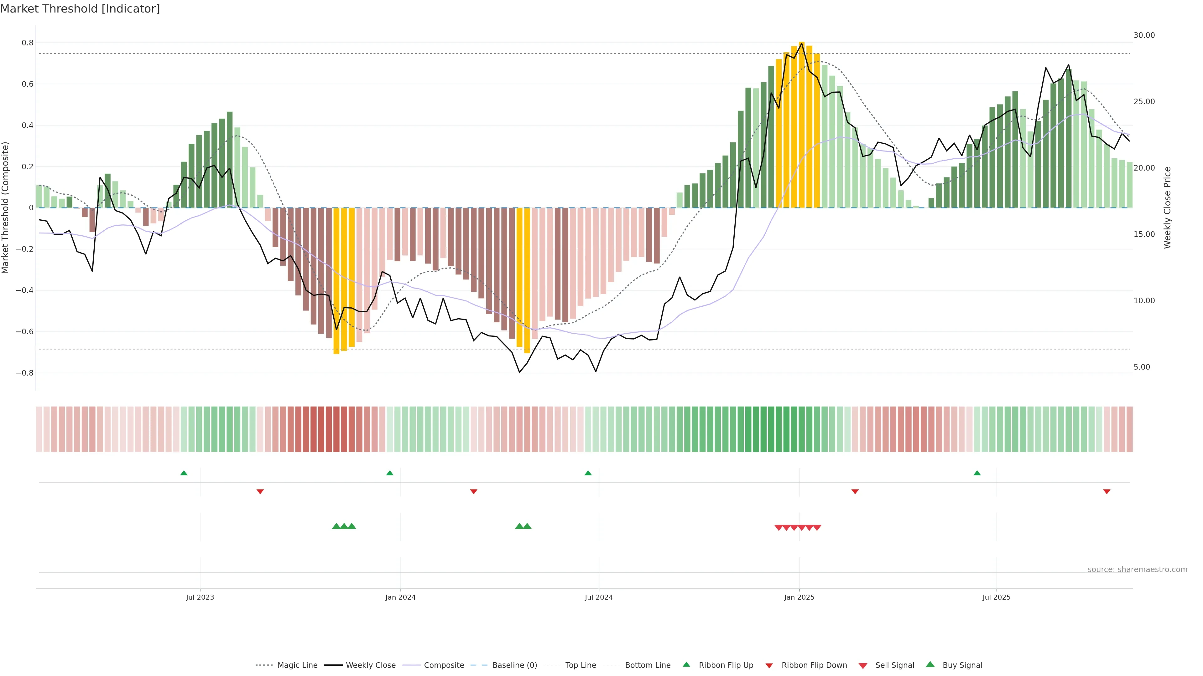Click the Jul 2025 x-axis label
Viewport: 1203px width, 676px height.
pyautogui.click(x=996, y=597)
